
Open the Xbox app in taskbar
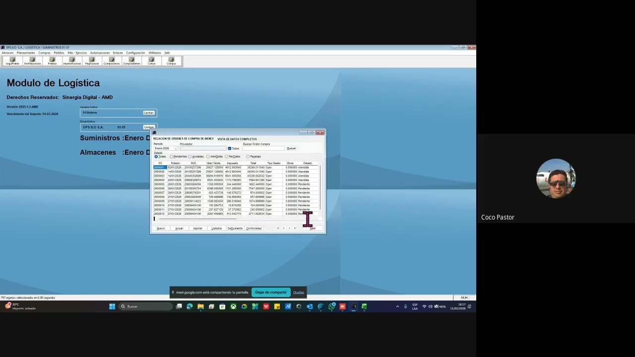(x=233, y=306)
